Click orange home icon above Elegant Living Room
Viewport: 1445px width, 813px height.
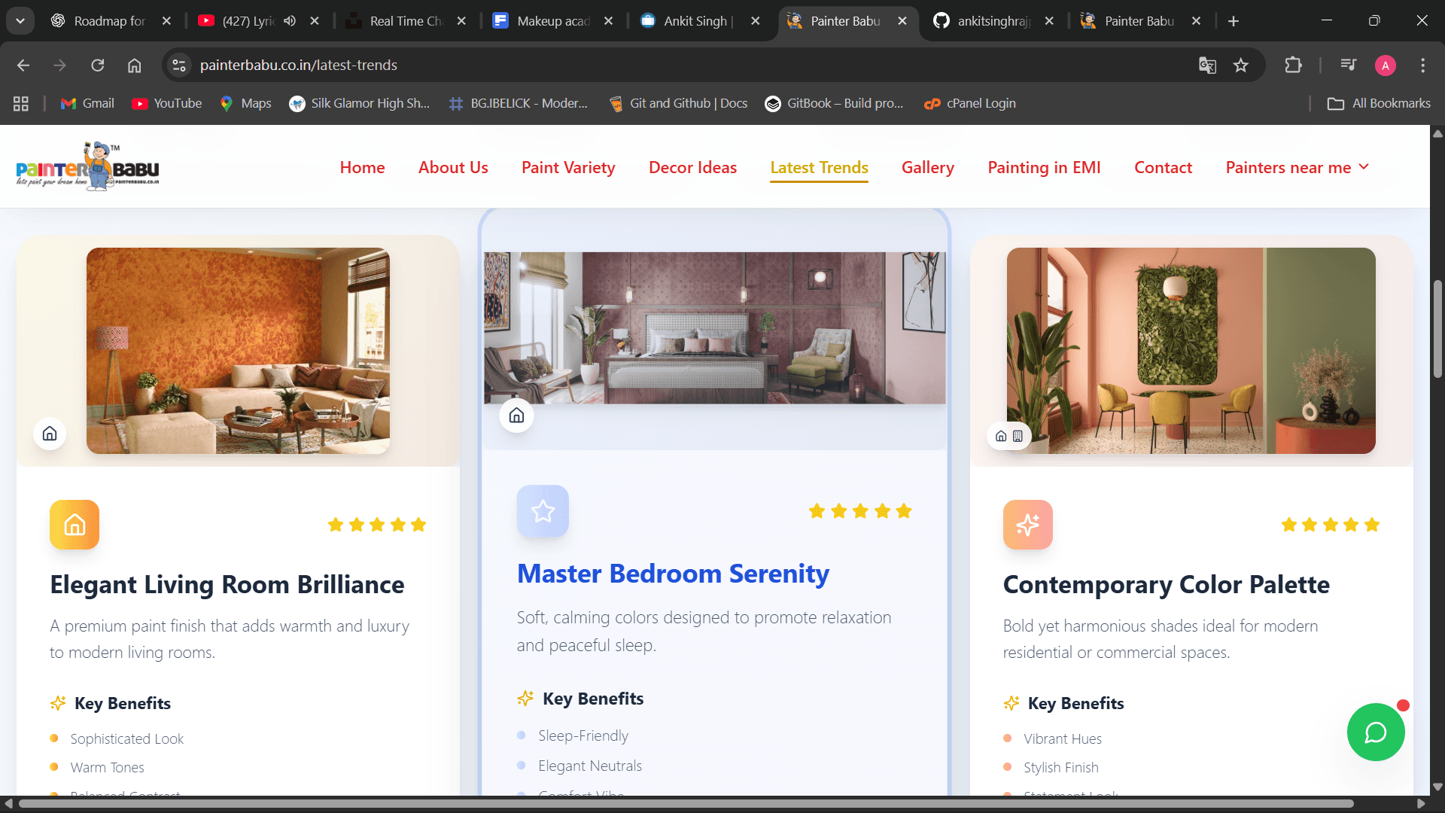click(75, 525)
